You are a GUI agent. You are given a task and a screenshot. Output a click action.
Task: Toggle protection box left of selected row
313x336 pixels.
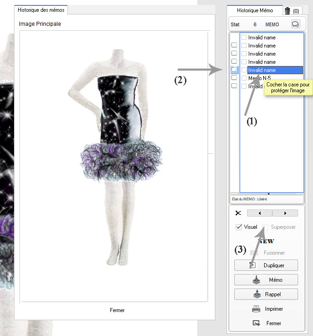tap(234, 70)
